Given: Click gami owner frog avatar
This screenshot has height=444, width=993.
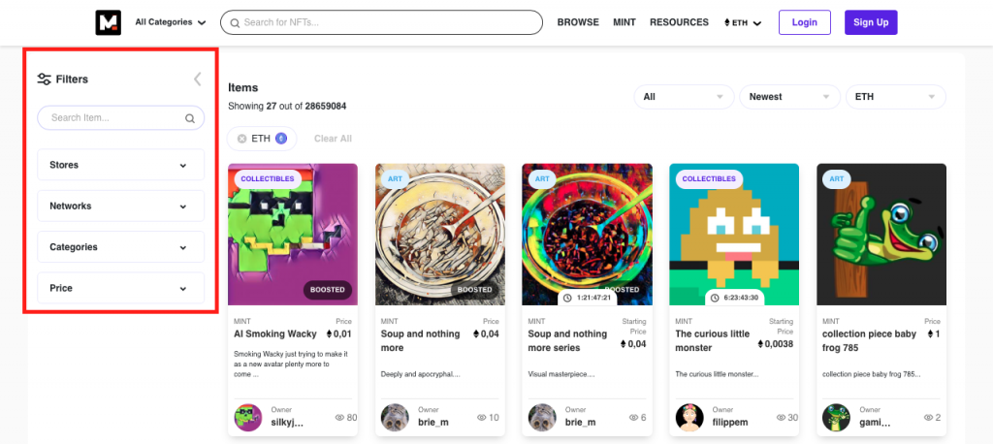Looking at the screenshot, I should point(837,418).
